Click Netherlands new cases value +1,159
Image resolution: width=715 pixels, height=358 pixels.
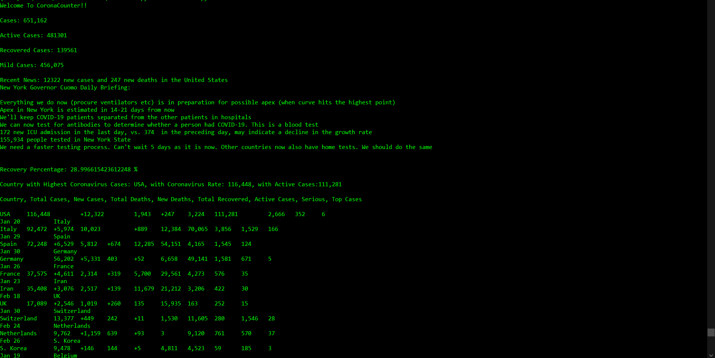[x=90, y=333]
